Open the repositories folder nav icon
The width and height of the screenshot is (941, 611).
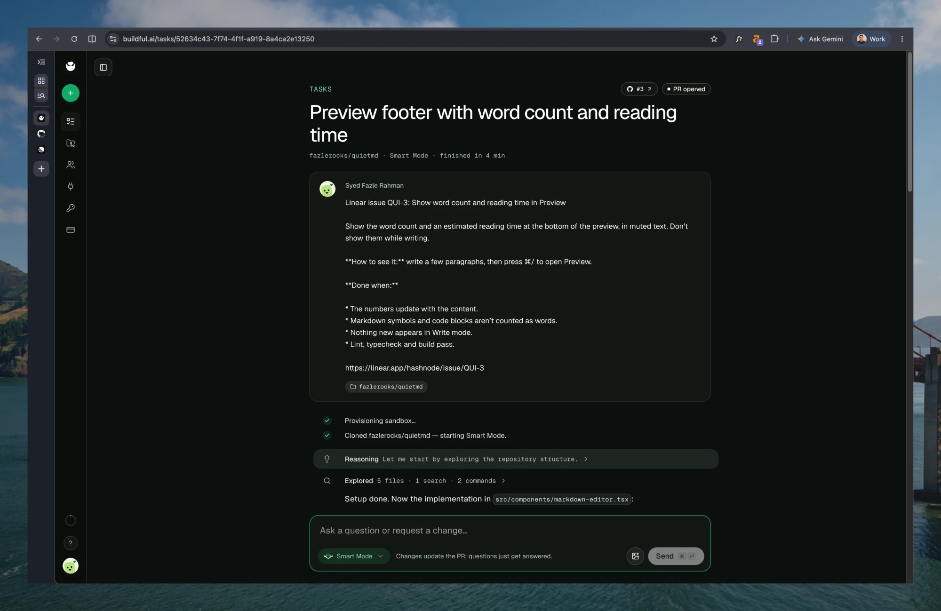coord(71,143)
